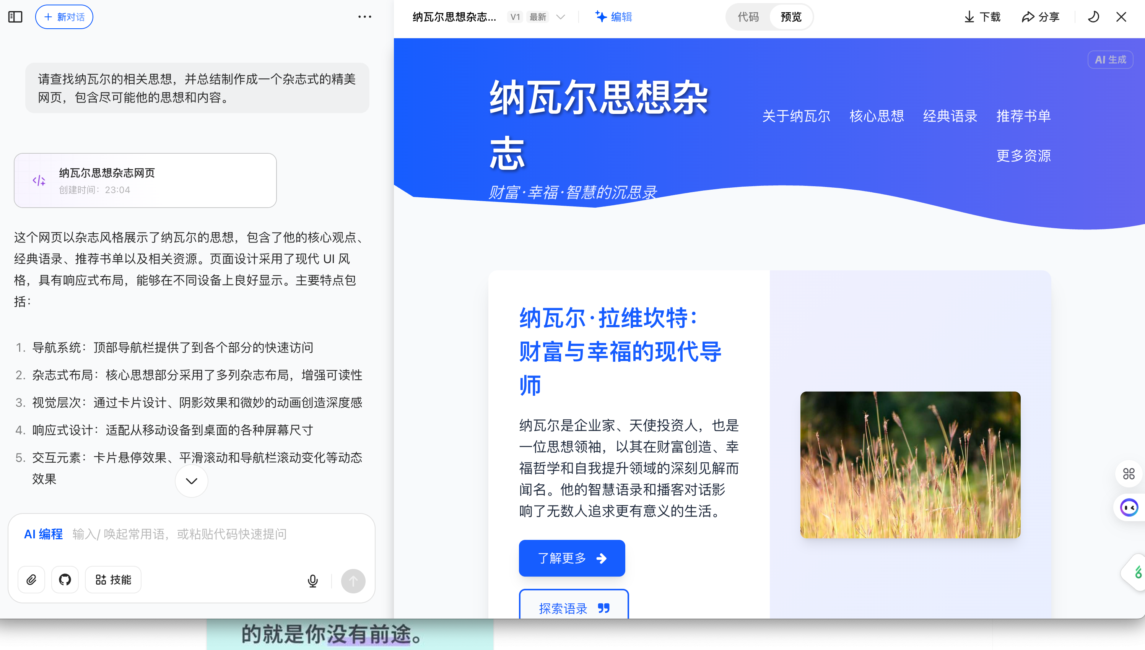Viewport: 1145px width, 650px height.
Task: Open the 技能 skills button
Action: pyautogui.click(x=113, y=580)
